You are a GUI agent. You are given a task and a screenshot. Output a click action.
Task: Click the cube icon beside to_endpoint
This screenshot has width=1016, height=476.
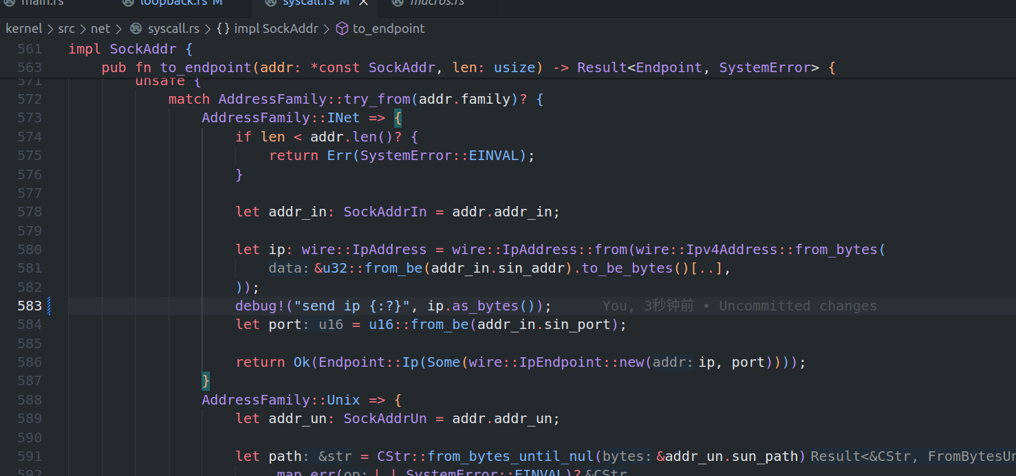342,29
